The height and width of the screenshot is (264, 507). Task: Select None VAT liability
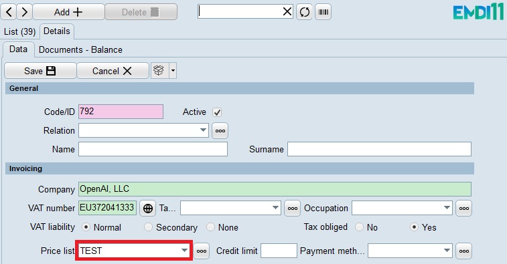(x=210, y=227)
